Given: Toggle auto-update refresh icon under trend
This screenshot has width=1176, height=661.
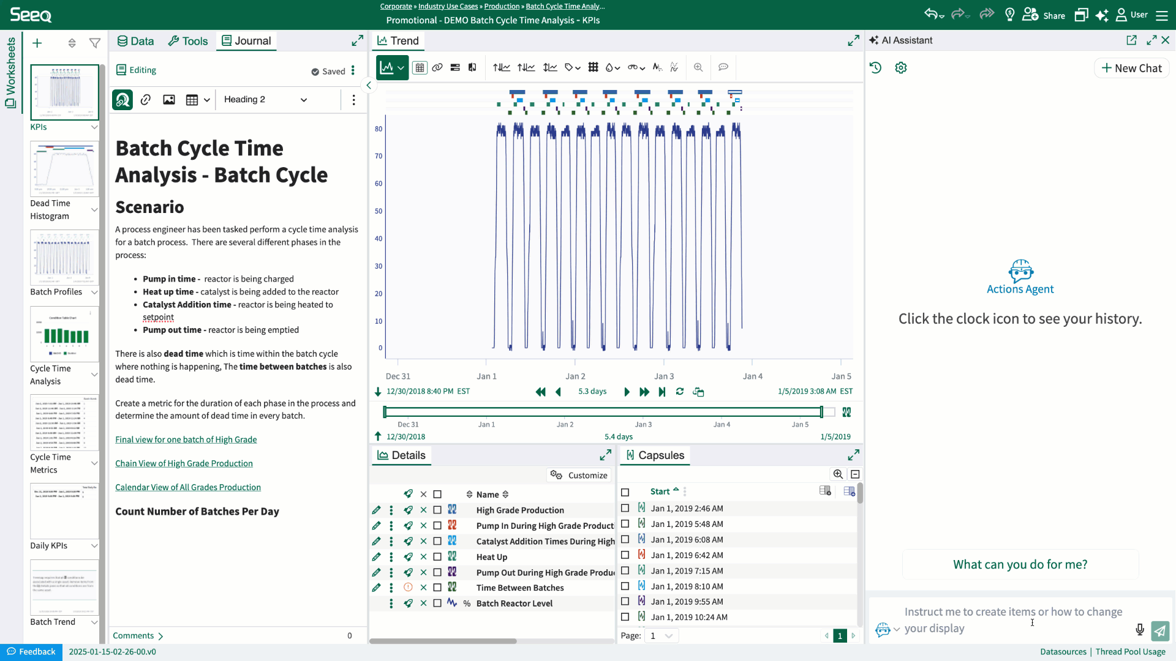Looking at the screenshot, I should click(680, 392).
